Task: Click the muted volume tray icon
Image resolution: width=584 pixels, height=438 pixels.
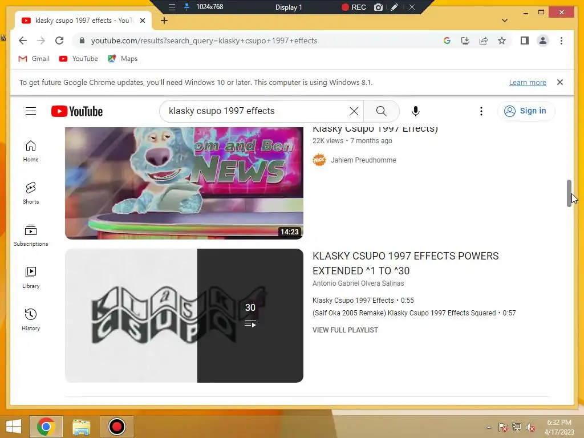Action: click(530, 427)
